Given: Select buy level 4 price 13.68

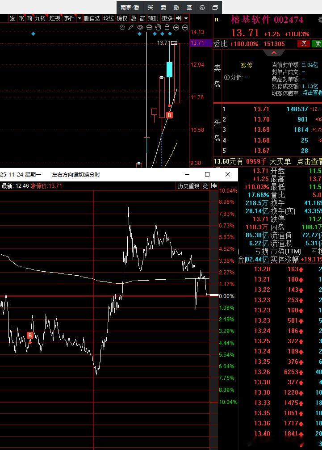Looking at the screenshot, I should click(262, 140).
